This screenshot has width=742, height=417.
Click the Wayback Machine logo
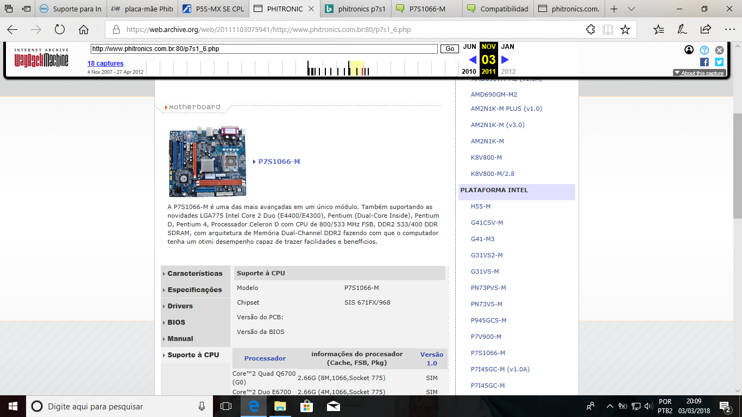coord(41,57)
